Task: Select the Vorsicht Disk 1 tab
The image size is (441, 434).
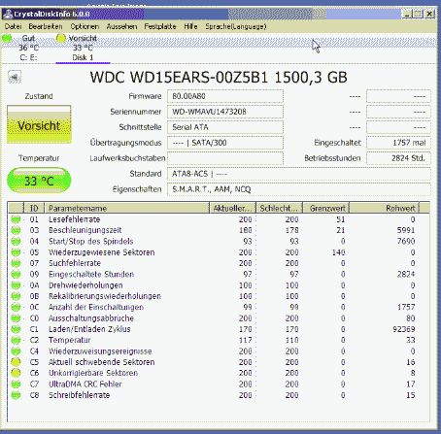Action: pyautogui.click(x=83, y=48)
